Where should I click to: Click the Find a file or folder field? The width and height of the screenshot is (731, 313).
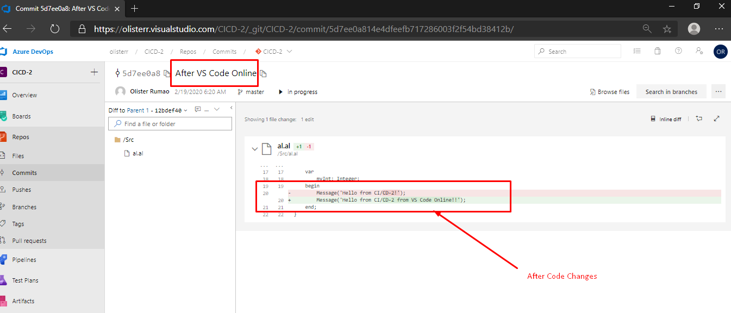[x=171, y=124]
